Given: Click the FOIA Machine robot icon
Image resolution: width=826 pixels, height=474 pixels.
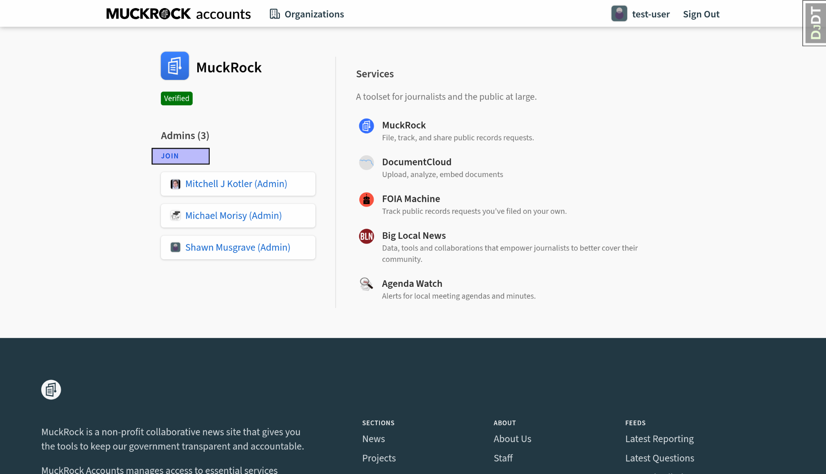Looking at the screenshot, I should pyautogui.click(x=367, y=199).
